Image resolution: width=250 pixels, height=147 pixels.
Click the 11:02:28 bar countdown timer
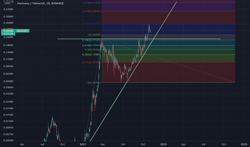coord(8,34)
